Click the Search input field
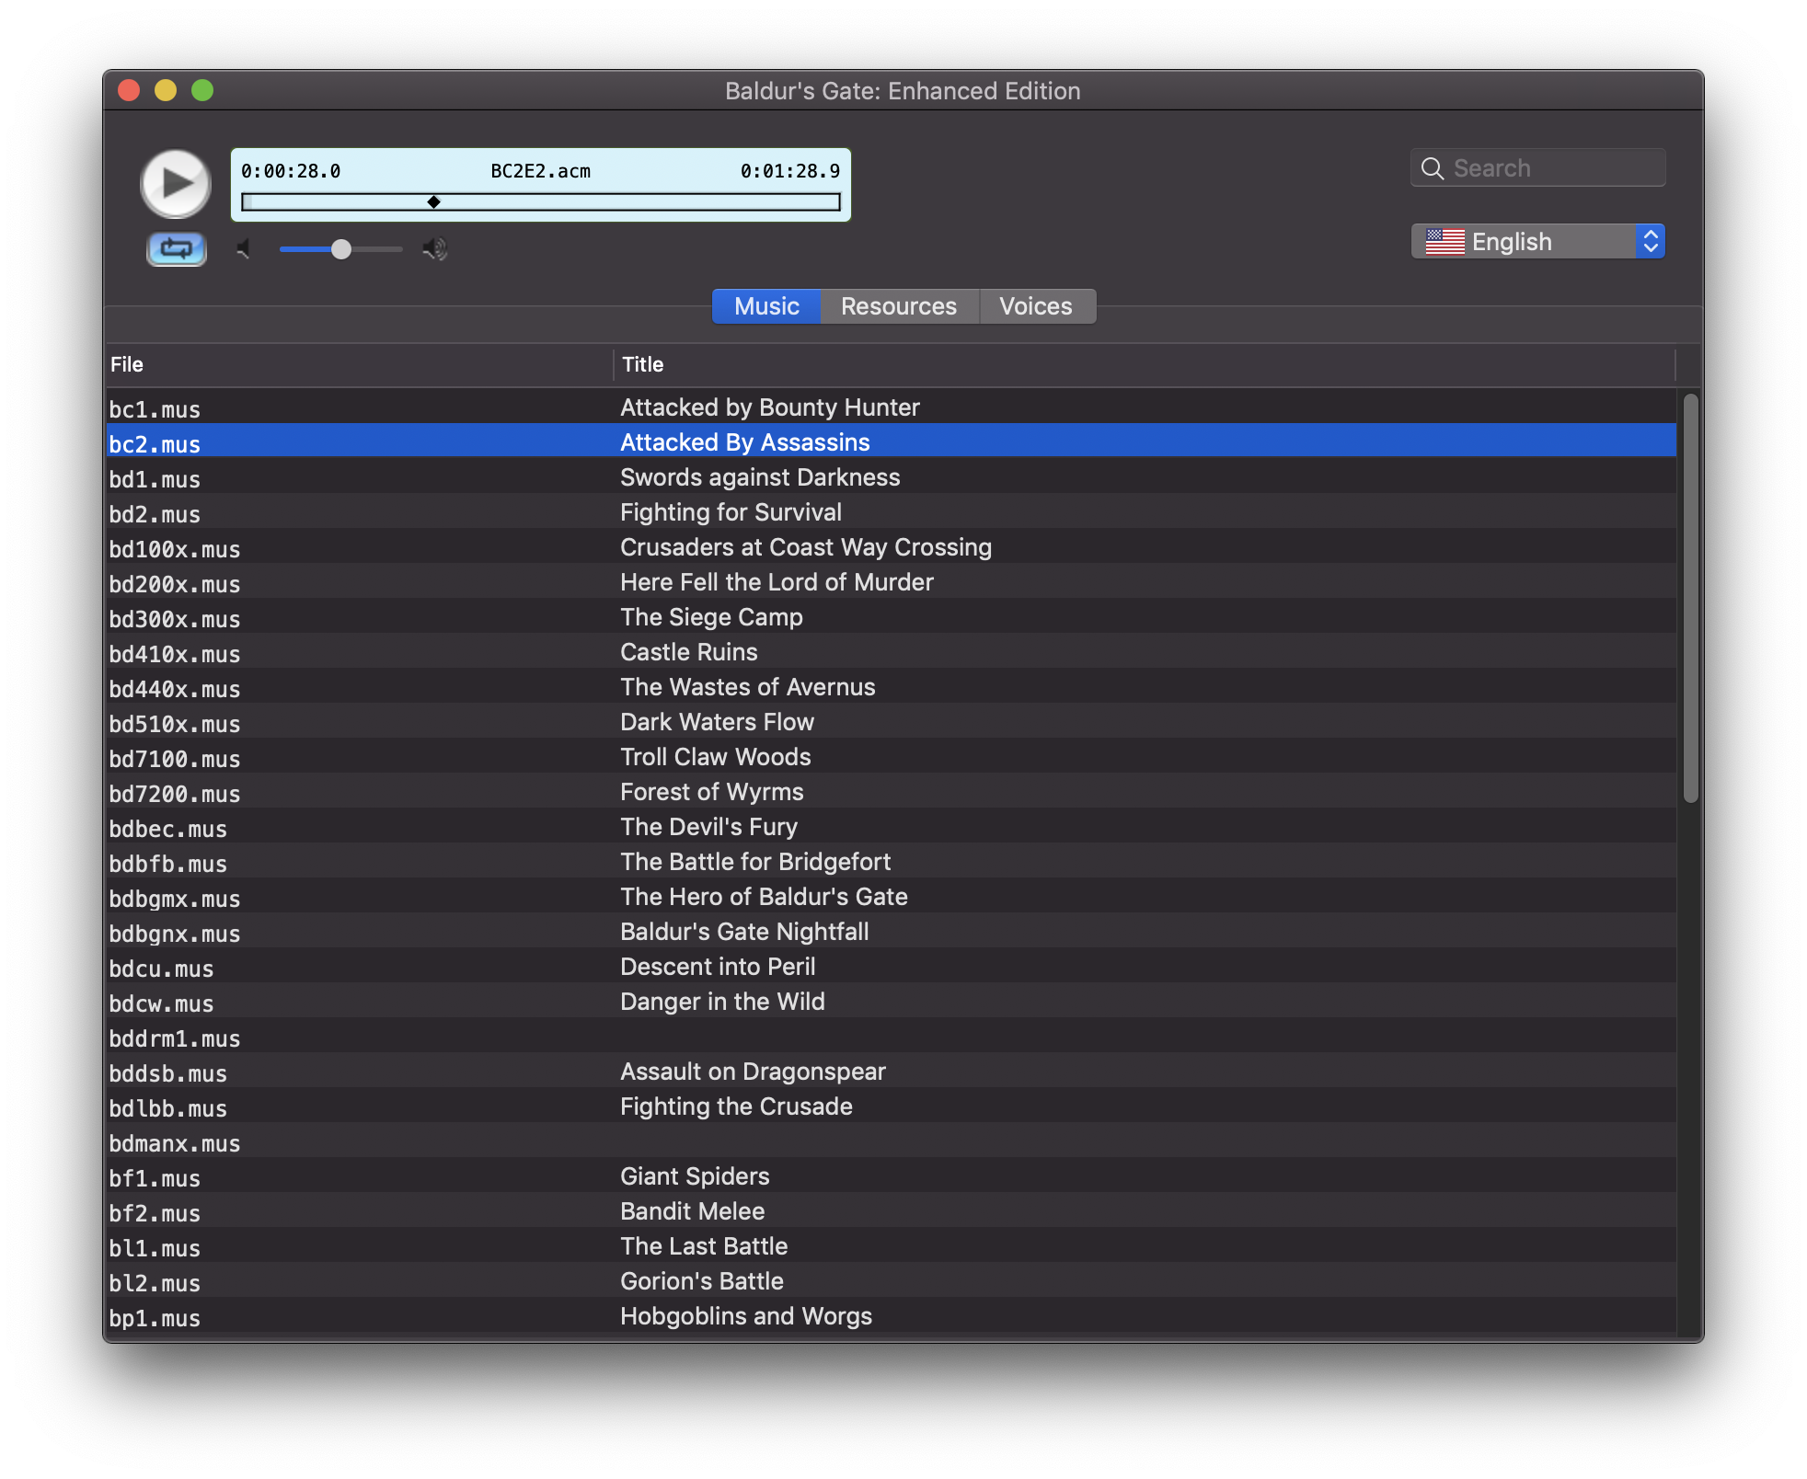1807x1479 pixels. [1537, 167]
